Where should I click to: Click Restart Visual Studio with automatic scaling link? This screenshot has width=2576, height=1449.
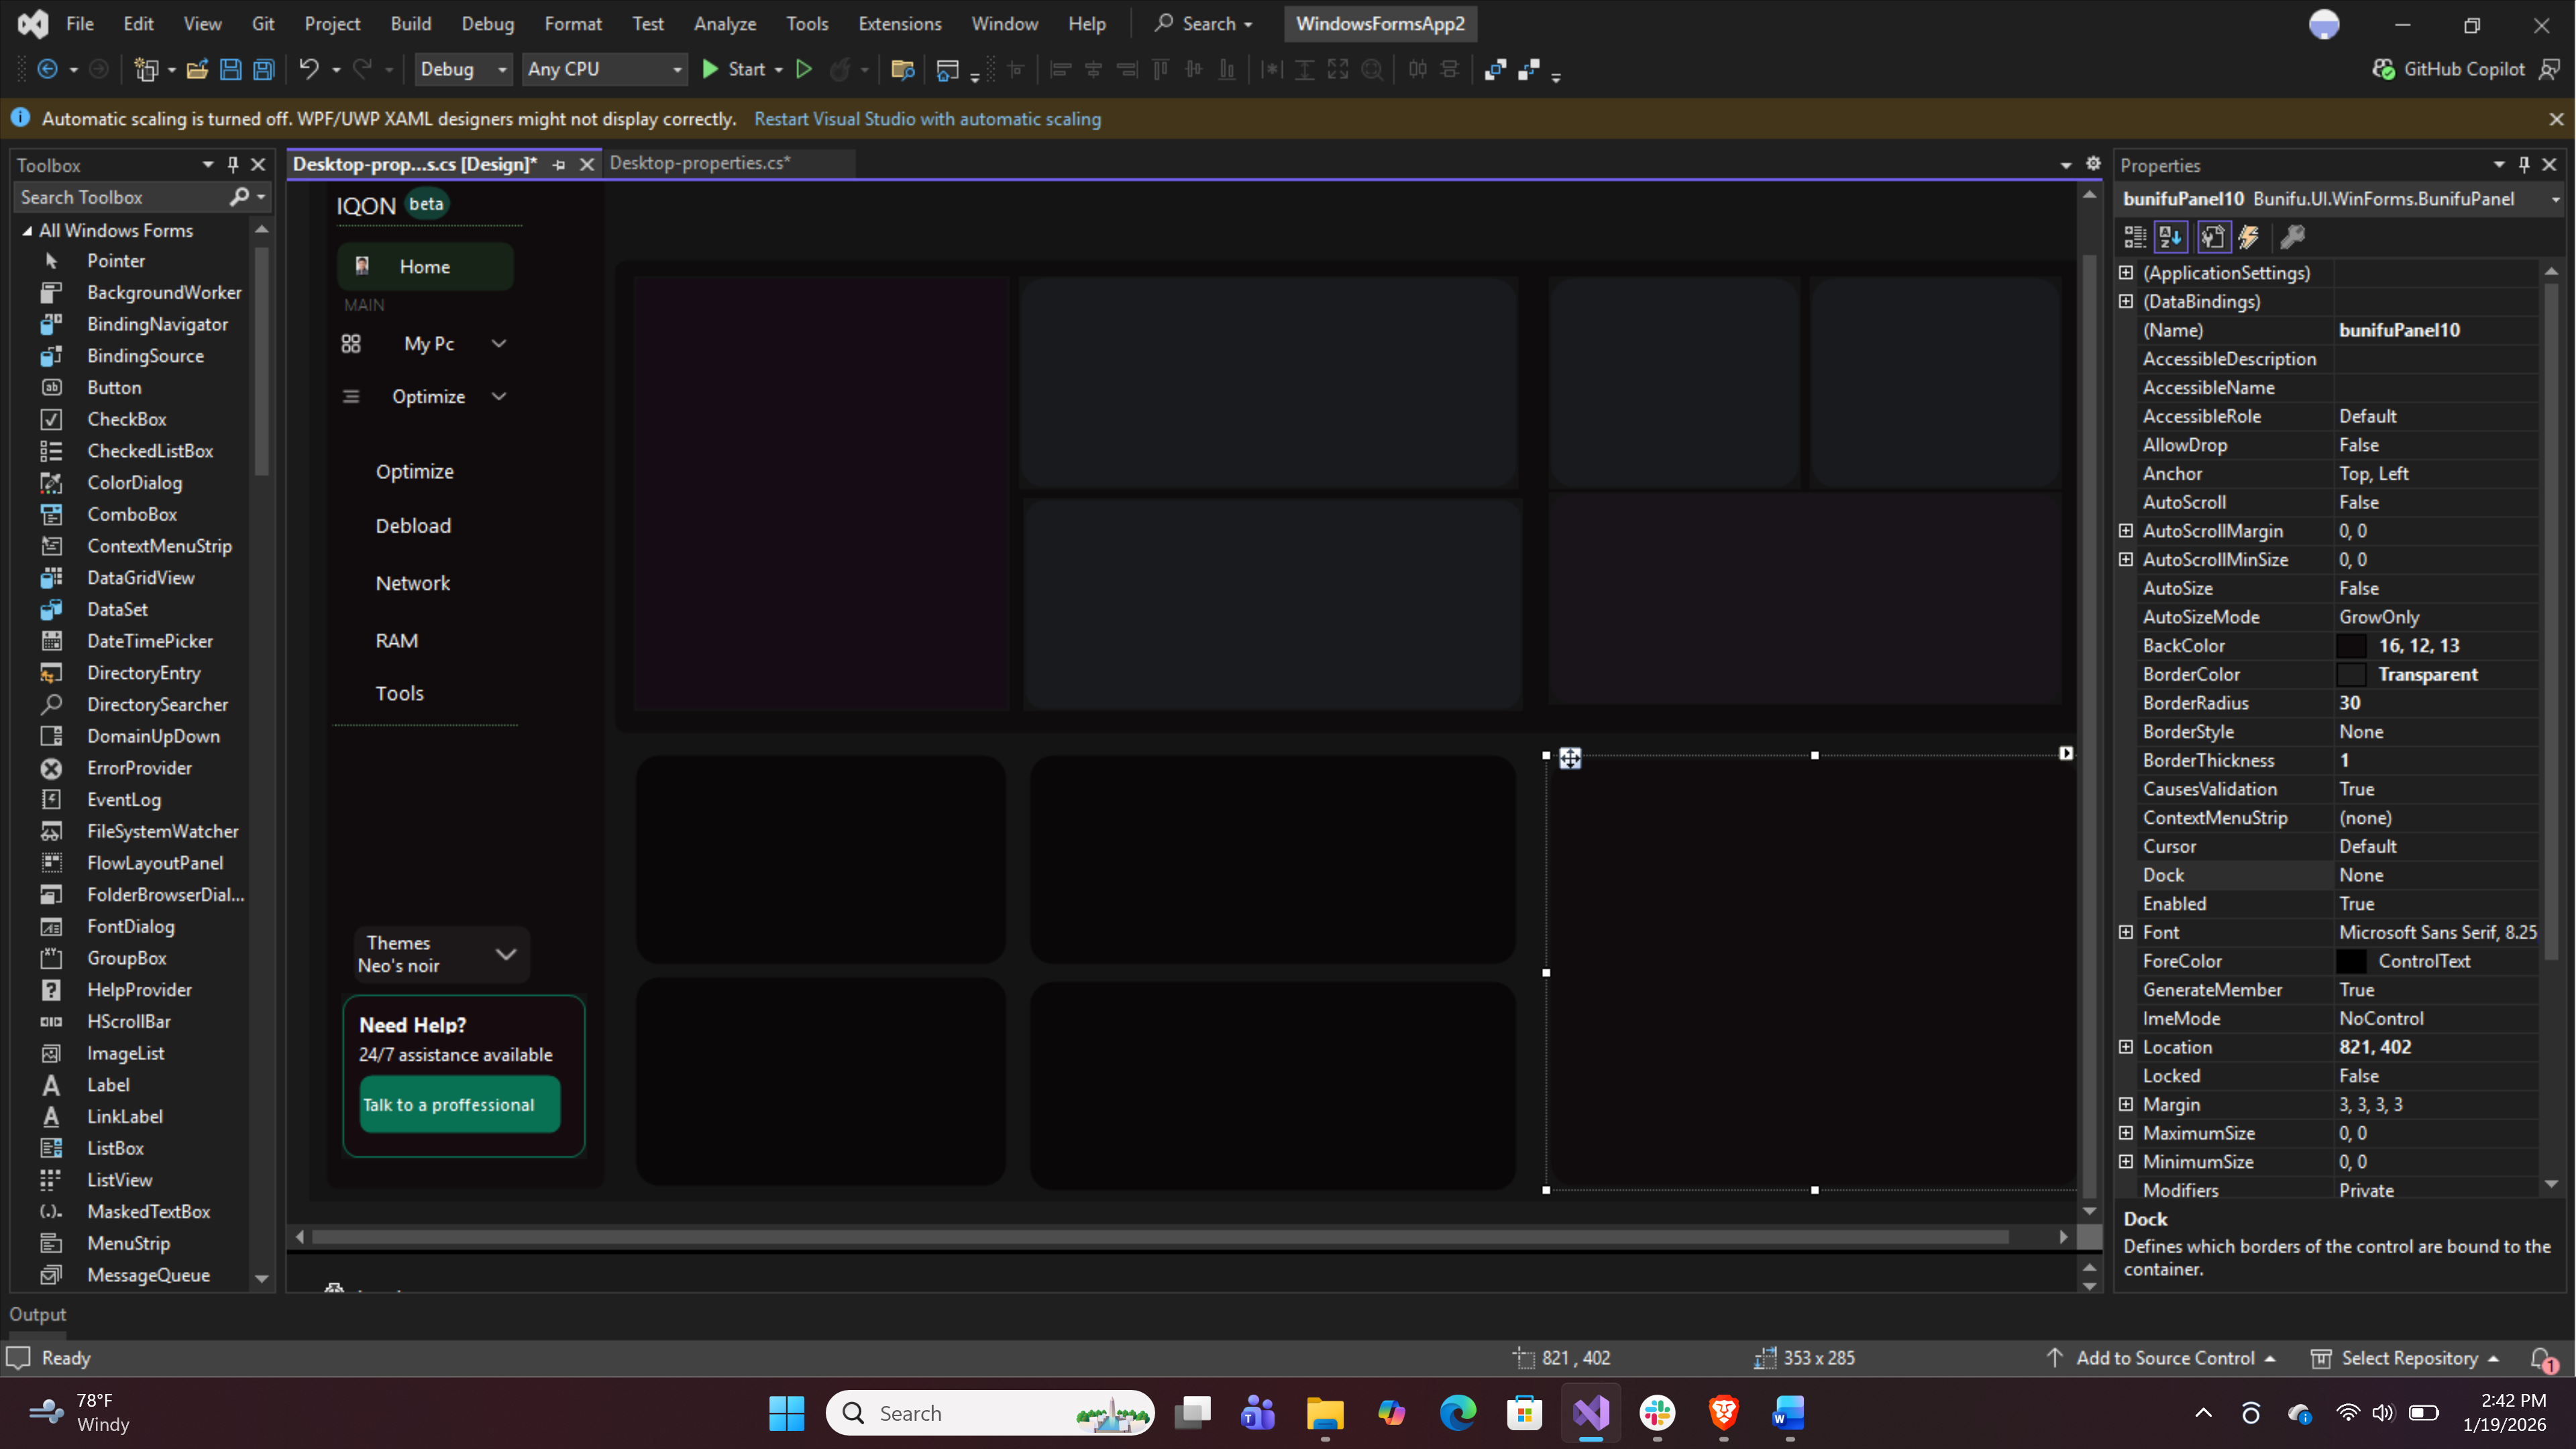(928, 118)
